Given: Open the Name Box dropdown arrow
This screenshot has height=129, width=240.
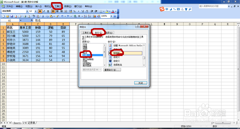Looking at the screenshot, I should pos(20,20).
